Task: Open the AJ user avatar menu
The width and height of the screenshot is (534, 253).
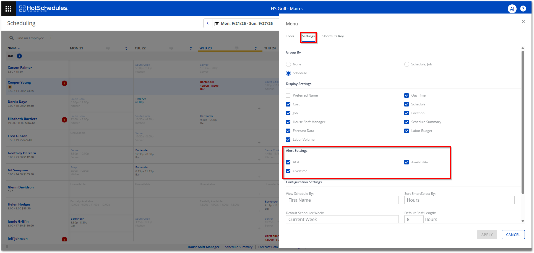Action: [x=512, y=9]
